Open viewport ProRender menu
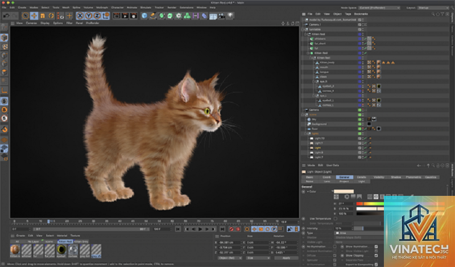Image resolution: width=455 pixels, height=267 pixels. [x=93, y=23]
